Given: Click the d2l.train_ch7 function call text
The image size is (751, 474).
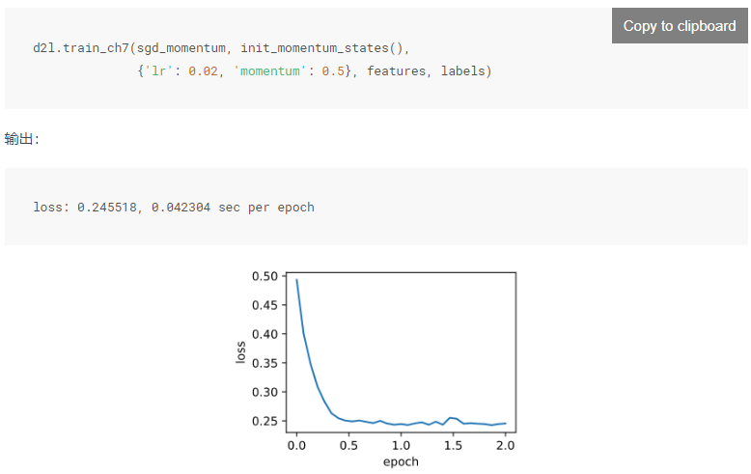Looking at the screenshot, I should tap(81, 48).
